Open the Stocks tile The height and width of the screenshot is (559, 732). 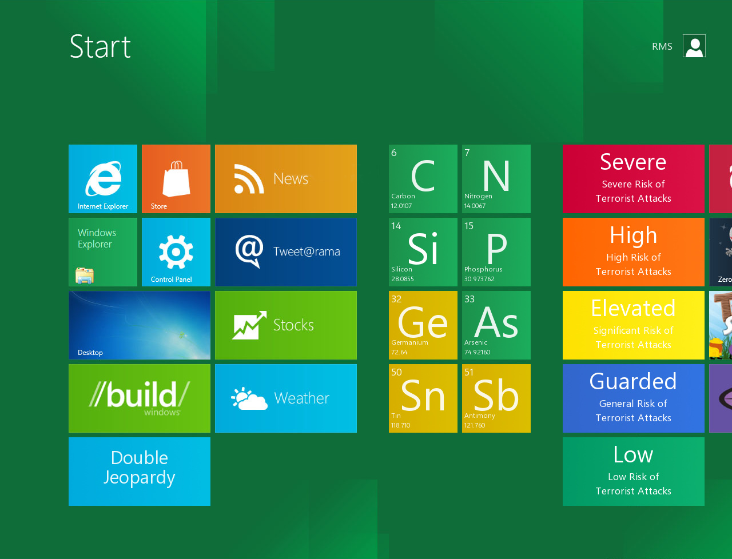point(286,325)
